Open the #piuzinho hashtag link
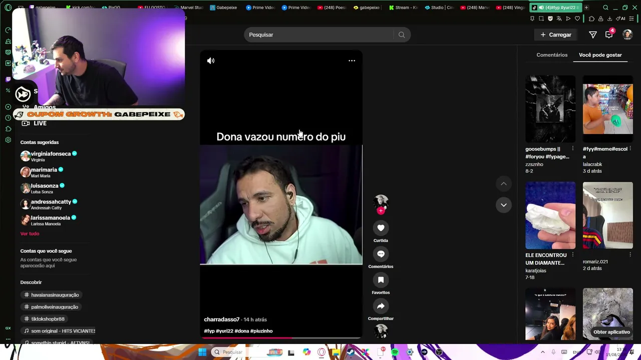 (261, 331)
